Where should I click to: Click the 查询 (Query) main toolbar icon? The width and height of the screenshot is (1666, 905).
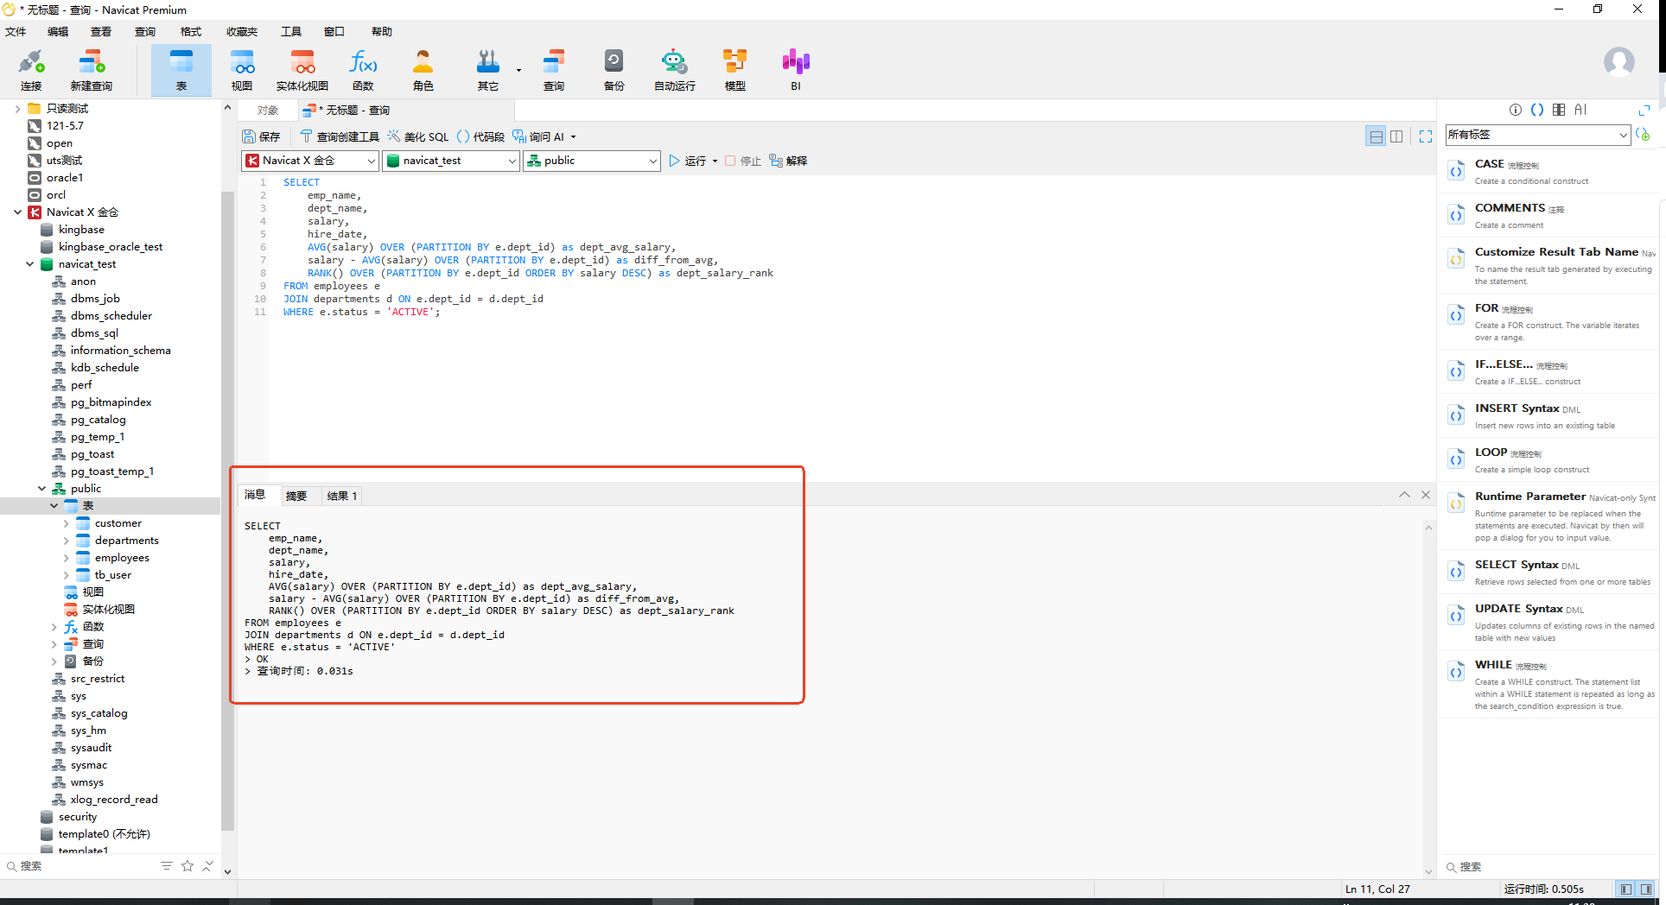coord(554,70)
